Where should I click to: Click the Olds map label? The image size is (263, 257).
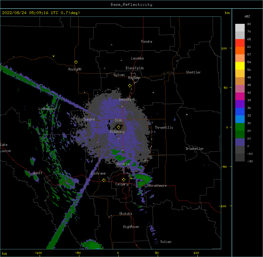(x=118, y=120)
